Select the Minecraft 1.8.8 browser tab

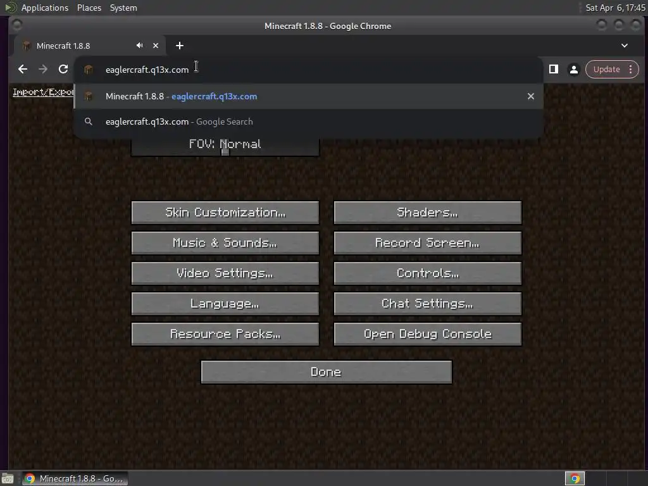89,46
